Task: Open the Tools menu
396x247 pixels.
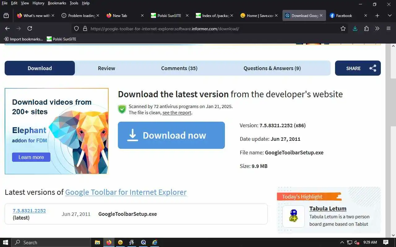Action: coord(74,3)
